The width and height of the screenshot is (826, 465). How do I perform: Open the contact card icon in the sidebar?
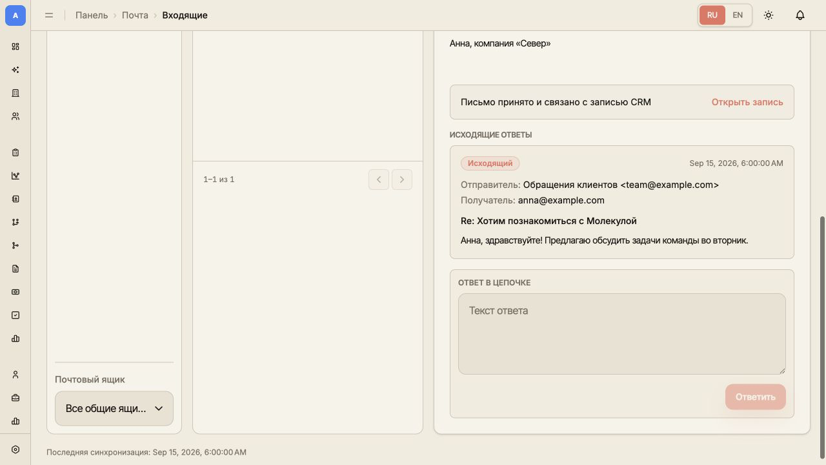15,199
